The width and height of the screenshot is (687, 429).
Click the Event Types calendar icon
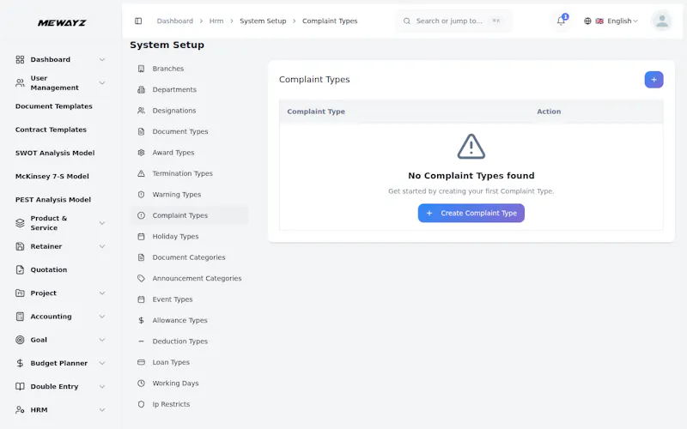pyautogui.click(x=141, y=299)
